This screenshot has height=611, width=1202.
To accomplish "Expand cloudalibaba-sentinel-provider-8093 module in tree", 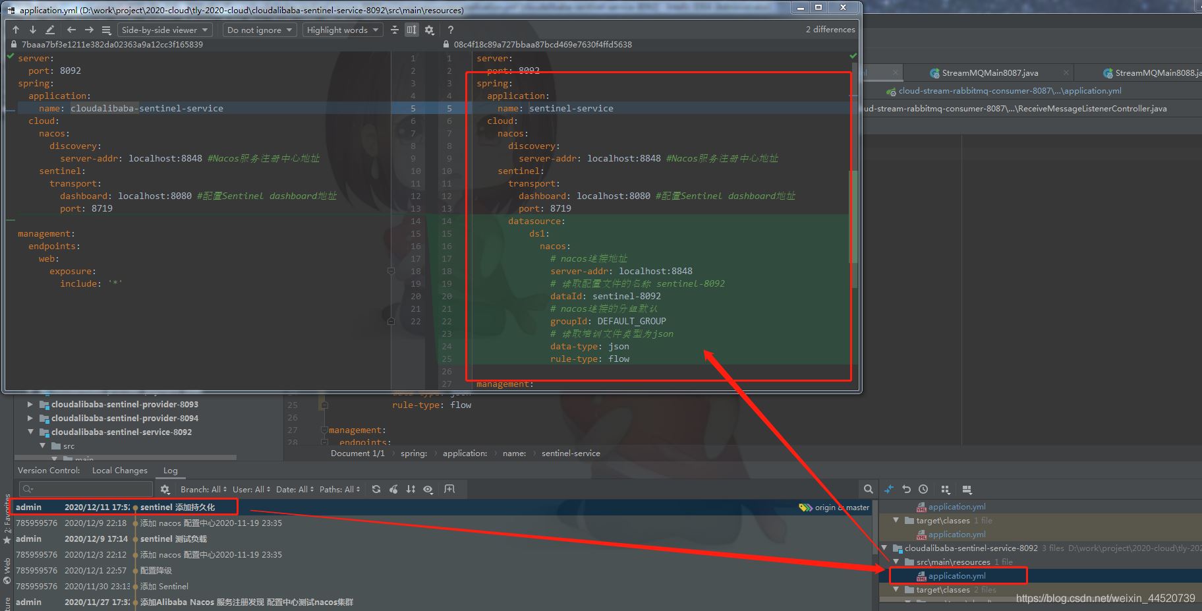I will 30,405.
